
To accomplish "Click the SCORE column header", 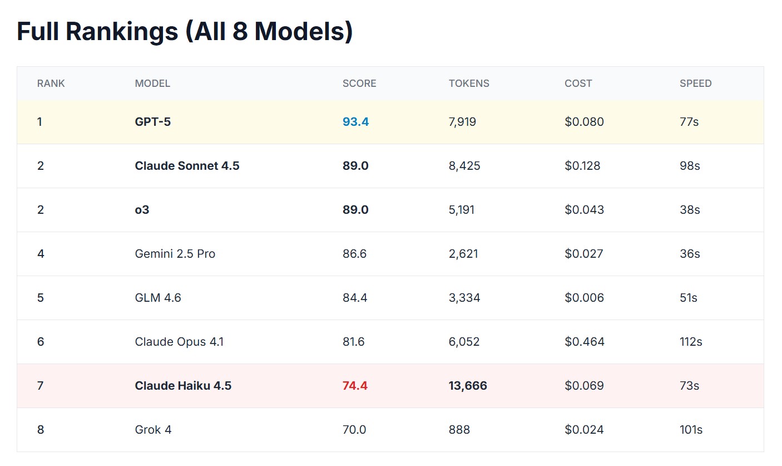I will 359,84.
